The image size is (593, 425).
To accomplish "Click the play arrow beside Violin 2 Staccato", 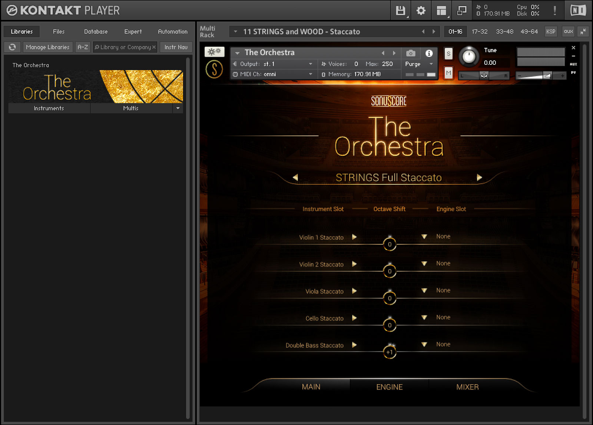I will pyautogui.click(x=354, y=264).
